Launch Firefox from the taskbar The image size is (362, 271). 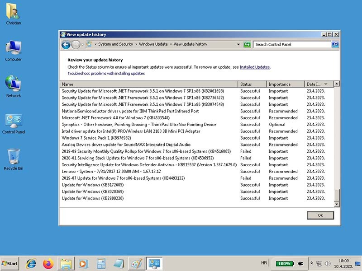coord(48,263)
